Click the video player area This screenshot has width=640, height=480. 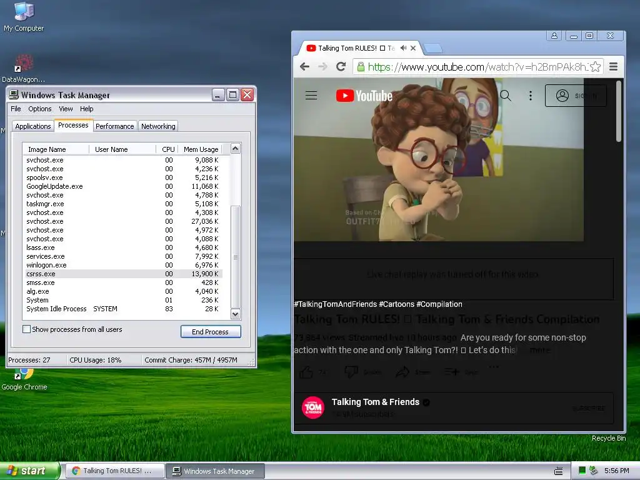pyautogui.click(x=439, y=159)
